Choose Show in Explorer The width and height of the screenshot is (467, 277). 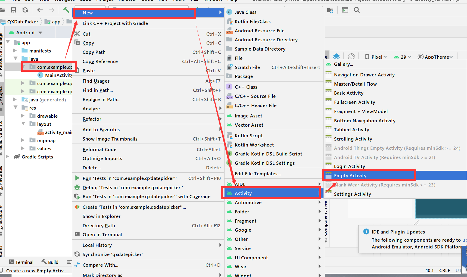point(148,216)
